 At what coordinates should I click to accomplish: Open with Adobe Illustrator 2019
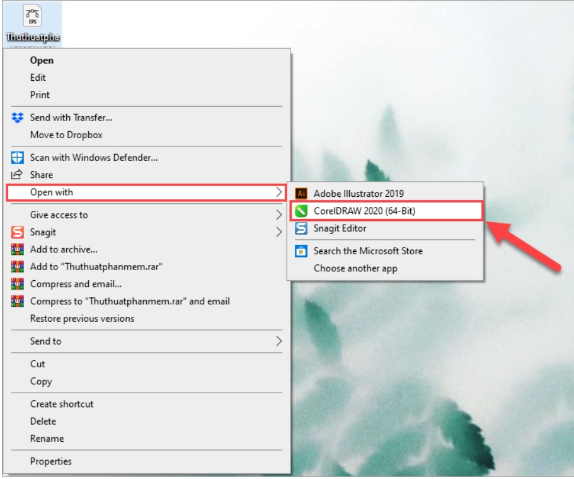click(386, 193)
